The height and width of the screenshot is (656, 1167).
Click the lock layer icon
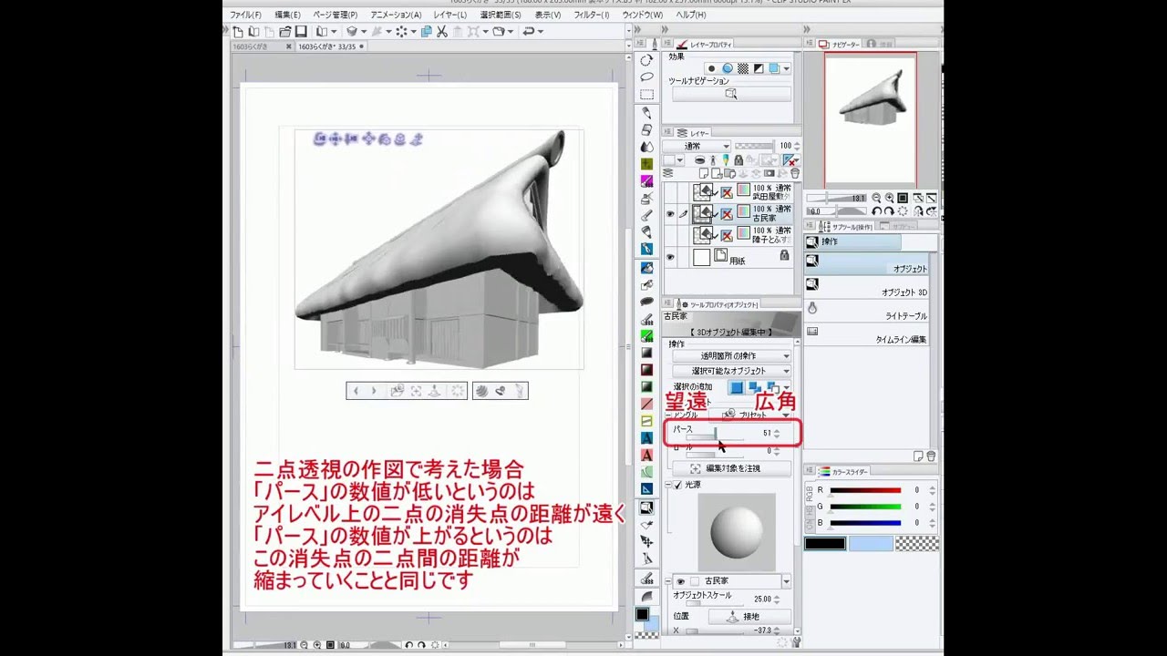(x=738, y=159)
